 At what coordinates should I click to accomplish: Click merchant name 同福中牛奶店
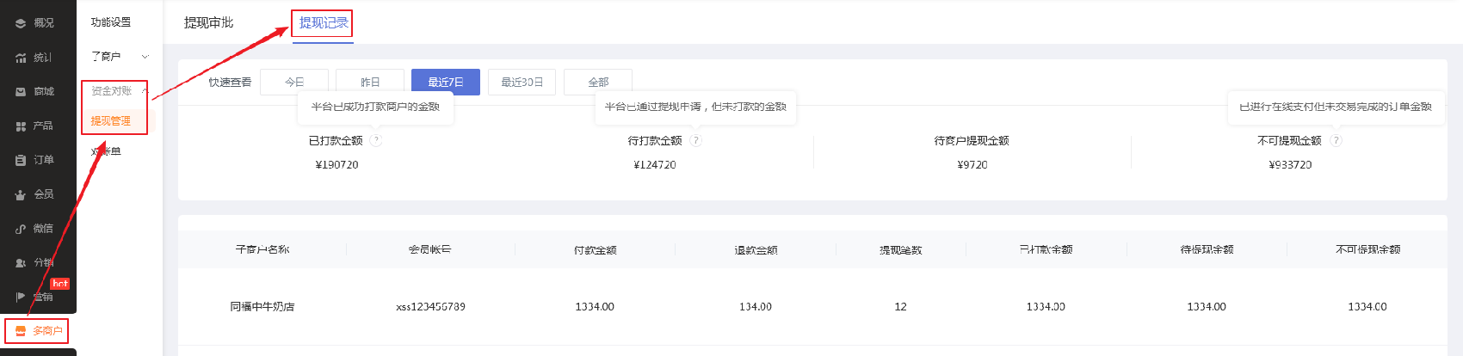point(262,306)
